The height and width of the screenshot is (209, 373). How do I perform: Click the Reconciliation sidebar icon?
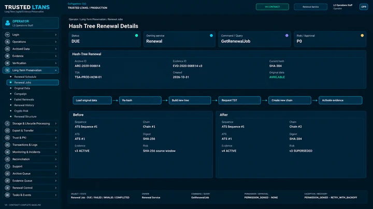click(7, 159)
